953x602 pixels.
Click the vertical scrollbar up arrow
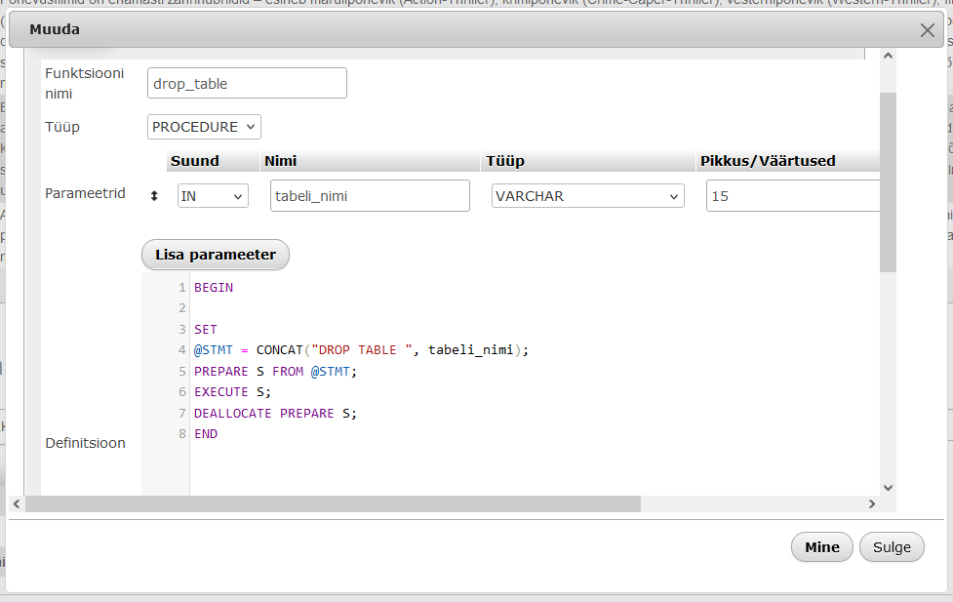coord(888,58)
